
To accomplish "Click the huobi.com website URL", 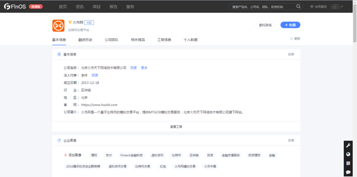I will pos(99,105).
